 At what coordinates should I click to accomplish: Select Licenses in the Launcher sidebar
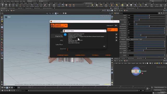[x=63, y=49]
